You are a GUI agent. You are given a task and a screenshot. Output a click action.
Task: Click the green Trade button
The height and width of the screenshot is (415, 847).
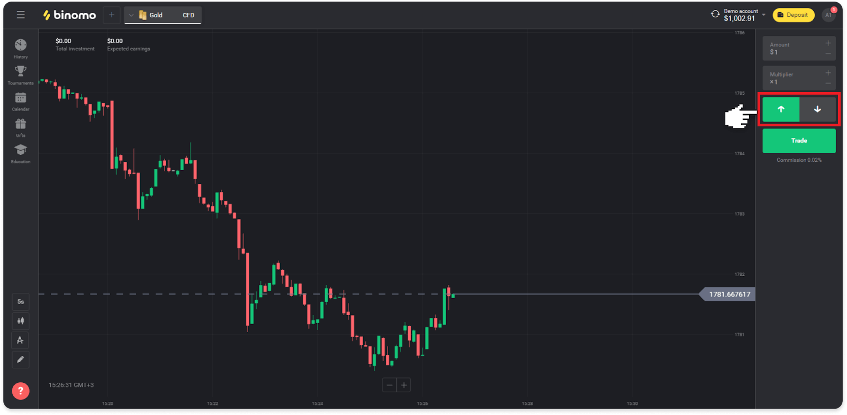799,141
